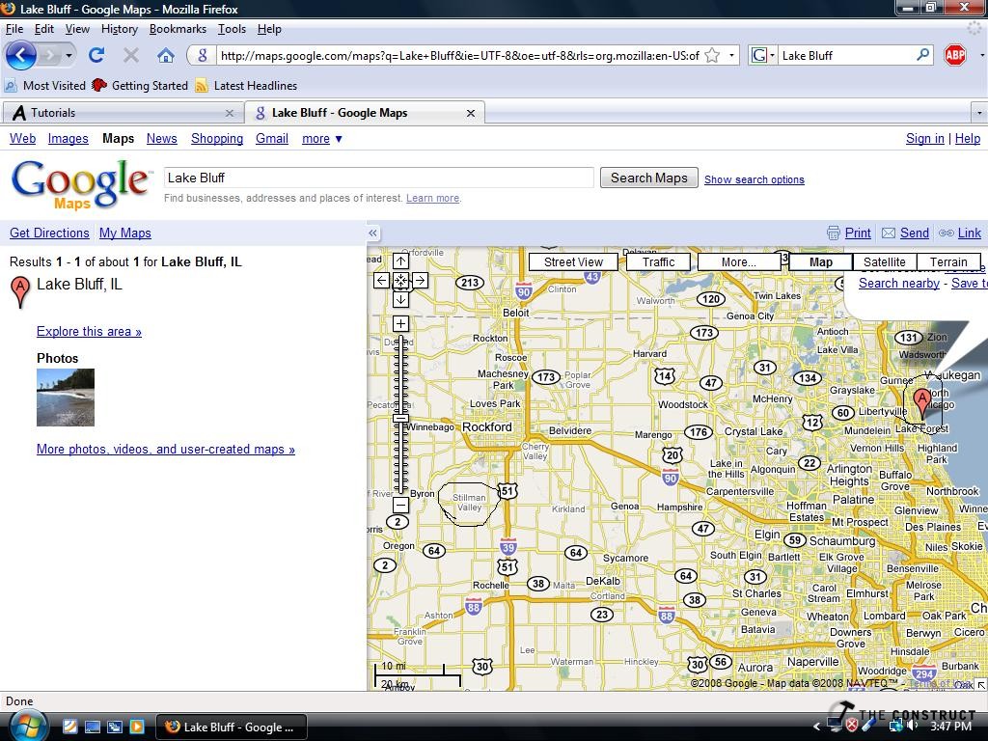Open the File menu

coord(14,29)
